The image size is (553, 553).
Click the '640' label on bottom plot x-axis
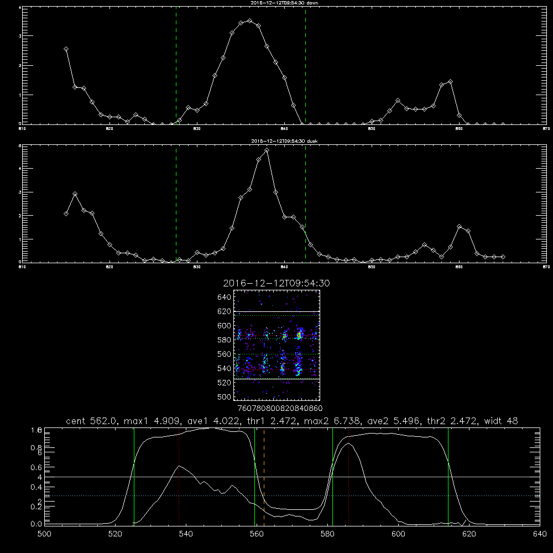click(x=540, y=534)
